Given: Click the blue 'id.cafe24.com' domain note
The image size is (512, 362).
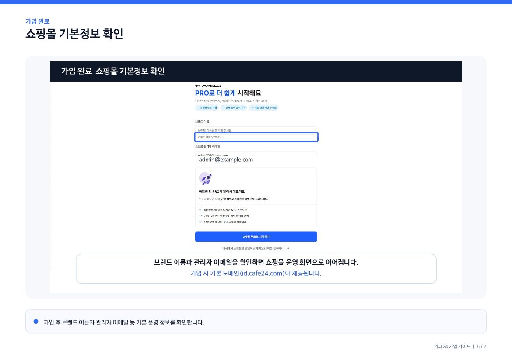Looking at the screenshot, I should (x=256, y=273).
